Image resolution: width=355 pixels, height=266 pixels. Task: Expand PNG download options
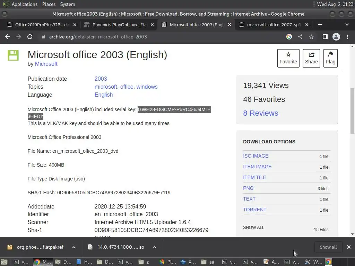pyautogui.click(x=248, y=188)
